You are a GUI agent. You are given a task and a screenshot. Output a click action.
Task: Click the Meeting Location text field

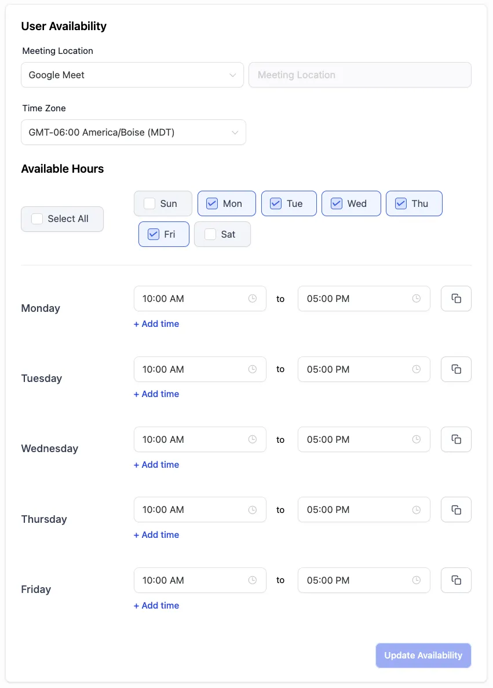[360, 75]
